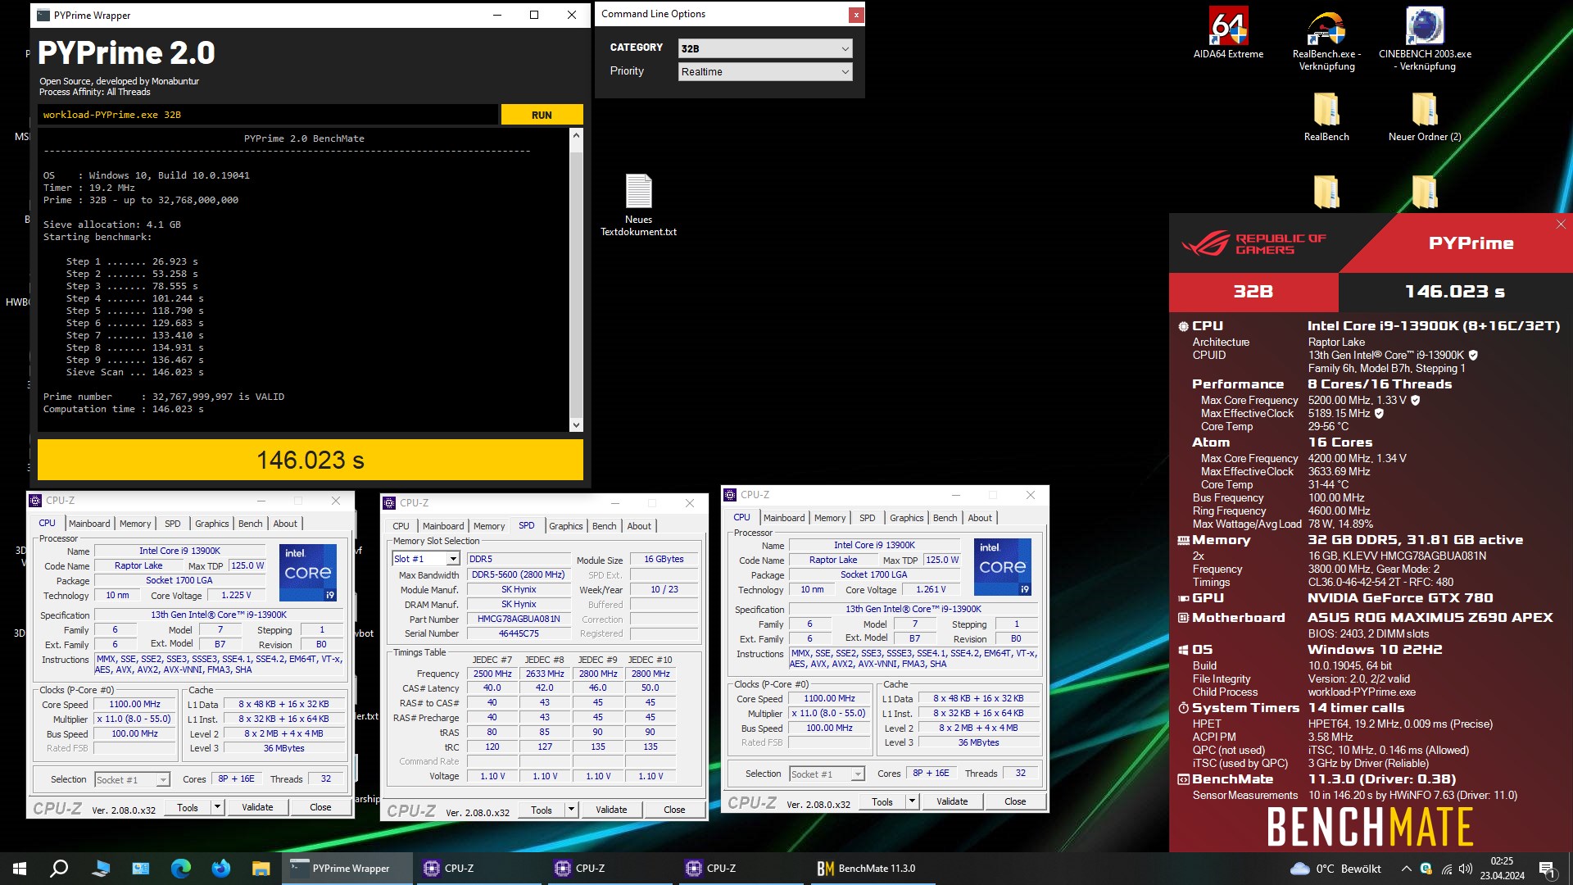1573x885 pixels.
Task: Switch to BenchMate 11.3.0 taskbar item
Action: coord(873,869)
